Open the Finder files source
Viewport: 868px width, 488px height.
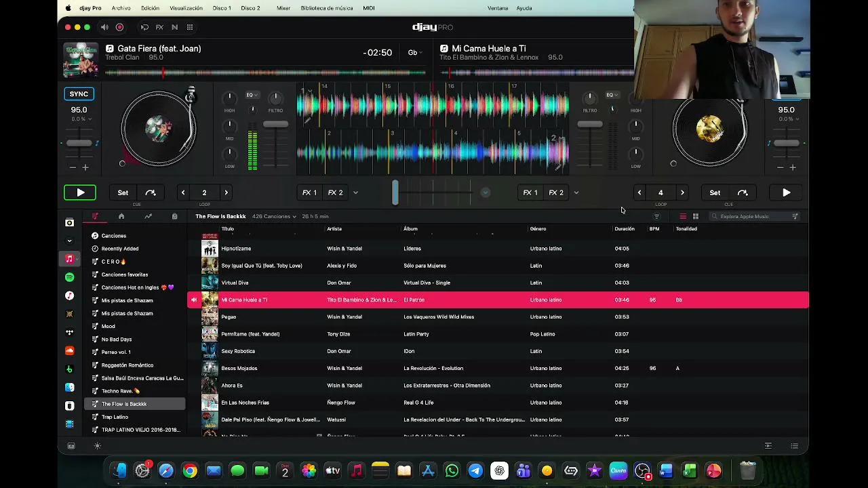click(x=69, y=387)
